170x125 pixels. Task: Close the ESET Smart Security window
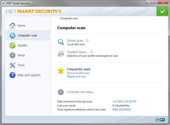coord(163,2)
